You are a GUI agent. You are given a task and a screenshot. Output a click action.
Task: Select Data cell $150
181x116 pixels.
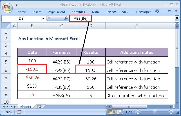32,86
